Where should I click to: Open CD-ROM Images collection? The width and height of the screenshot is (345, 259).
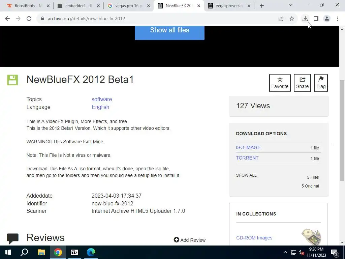[254, 238]
